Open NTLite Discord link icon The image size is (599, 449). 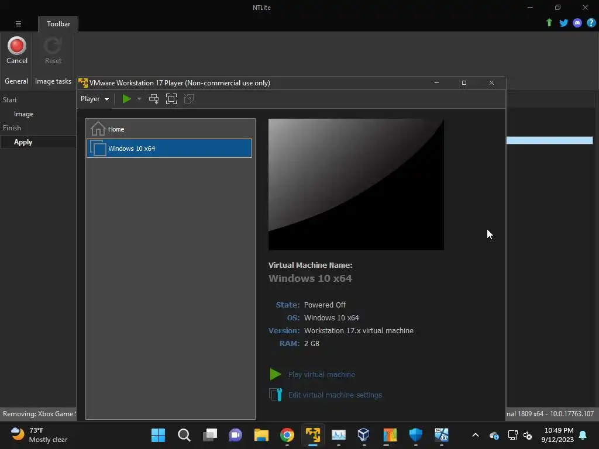tap(577, 23)
